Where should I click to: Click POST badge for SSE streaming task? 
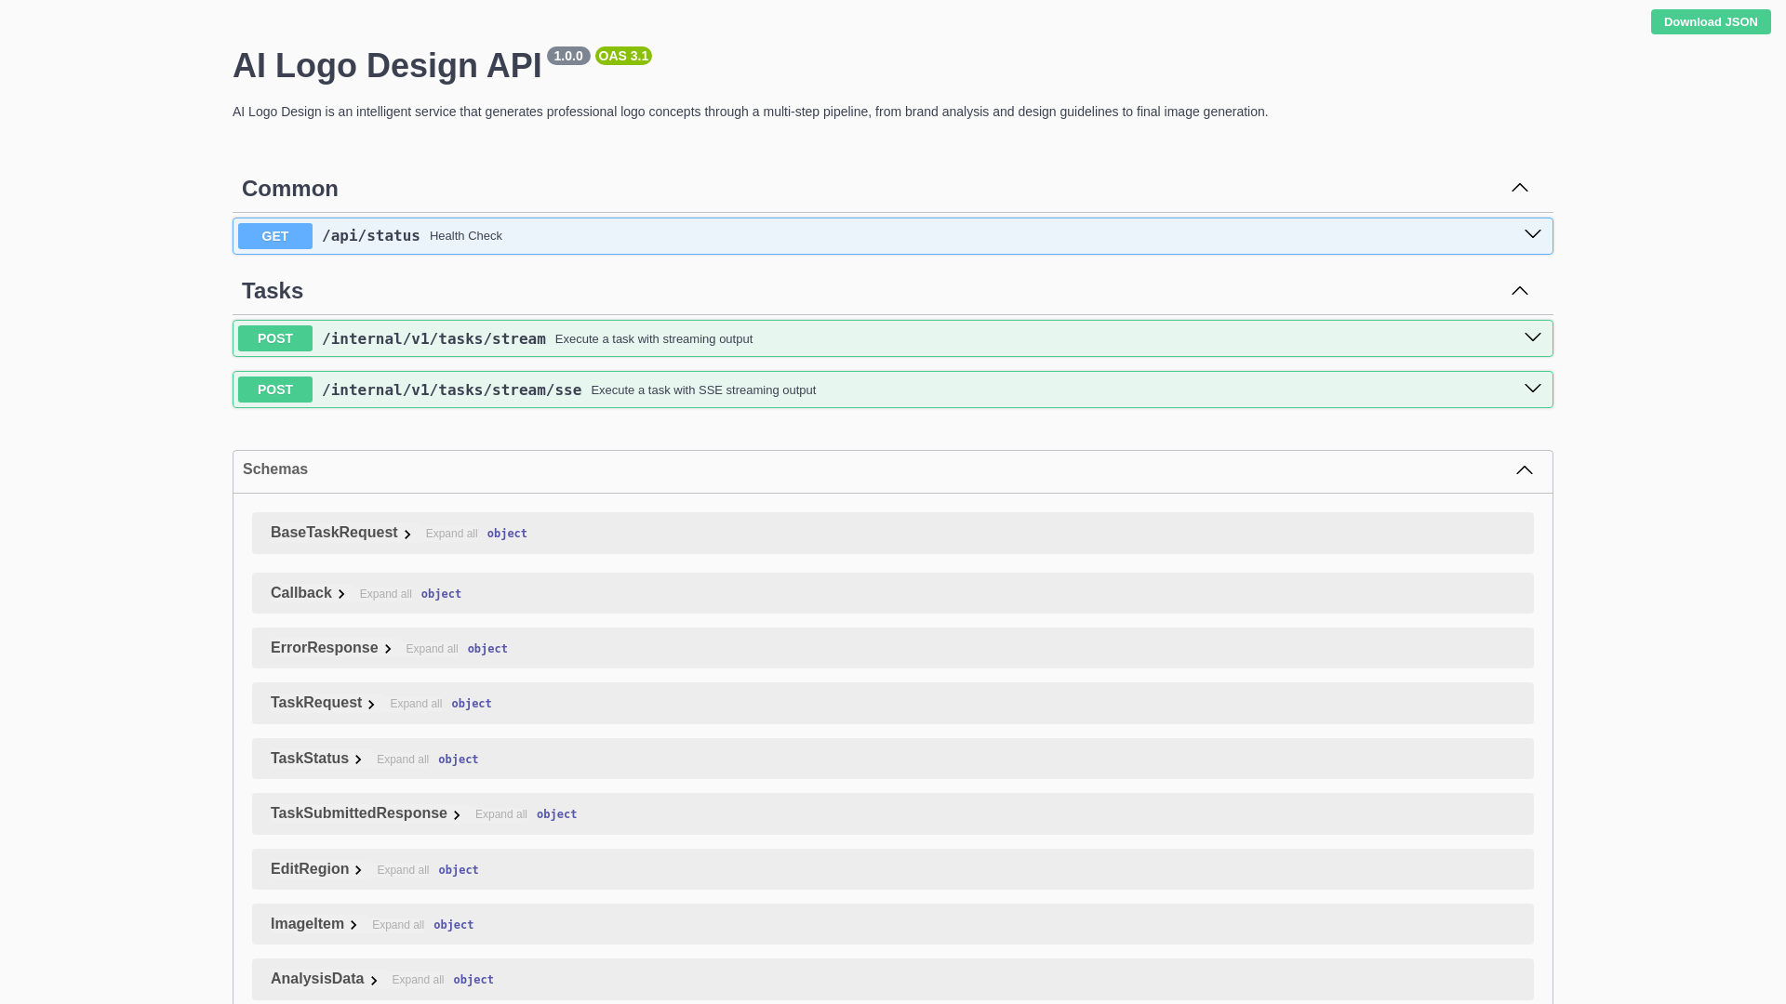[x=275, y=390]
